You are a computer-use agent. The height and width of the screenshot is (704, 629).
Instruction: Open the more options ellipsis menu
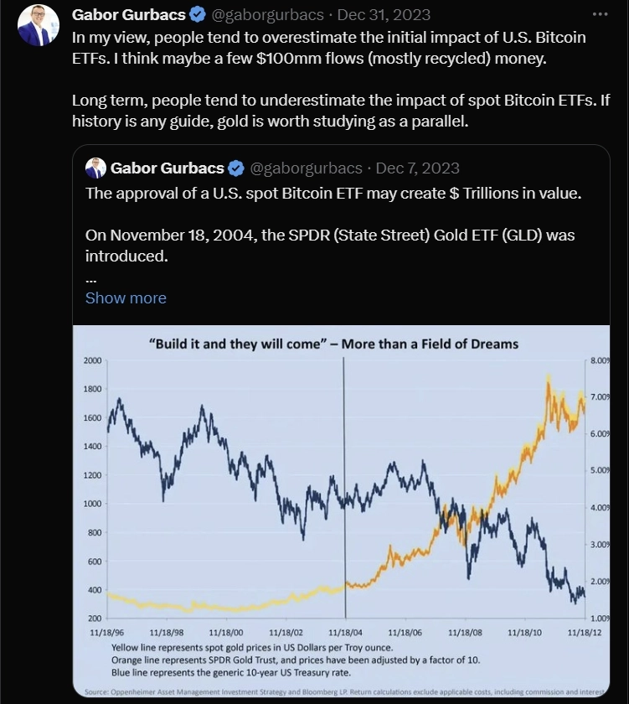(599, 15)
